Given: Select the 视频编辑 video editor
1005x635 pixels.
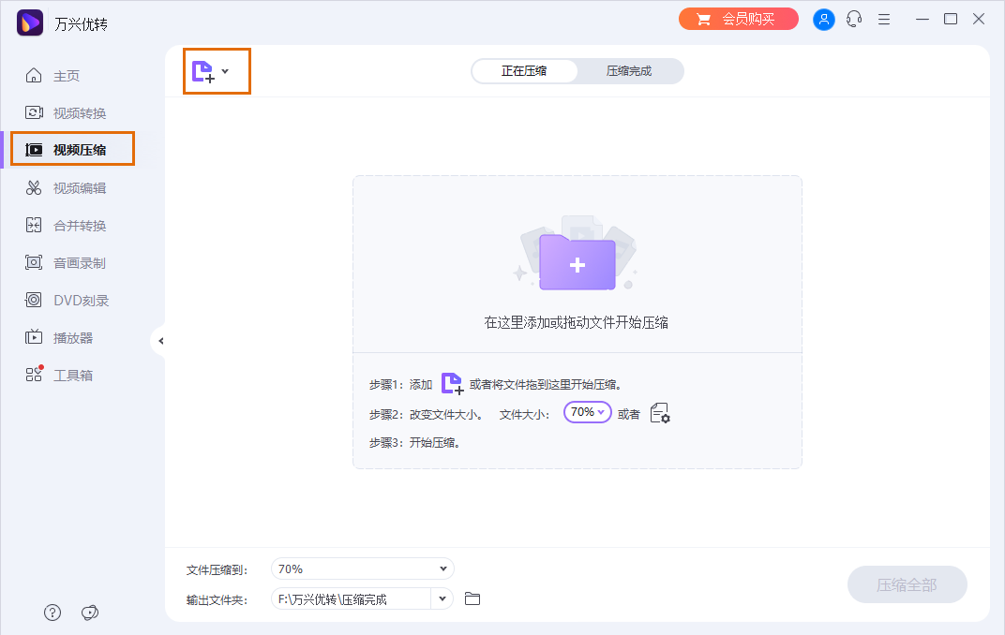Looking at the screenshot, I should (x=72, y=186).
